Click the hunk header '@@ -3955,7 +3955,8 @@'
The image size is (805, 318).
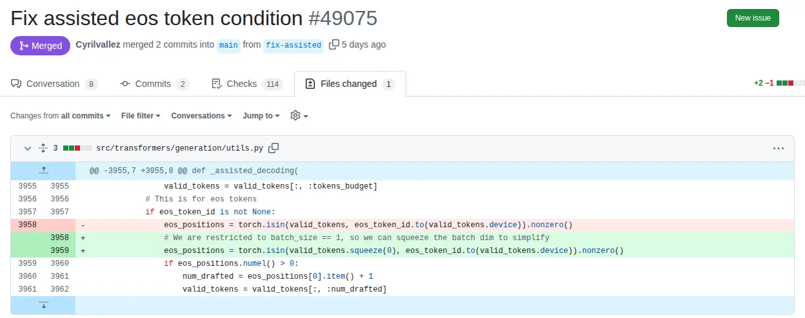point(194,171)
